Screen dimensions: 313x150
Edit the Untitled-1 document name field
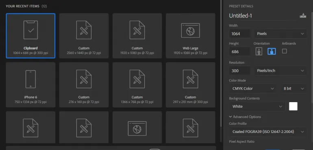(263, 16)
